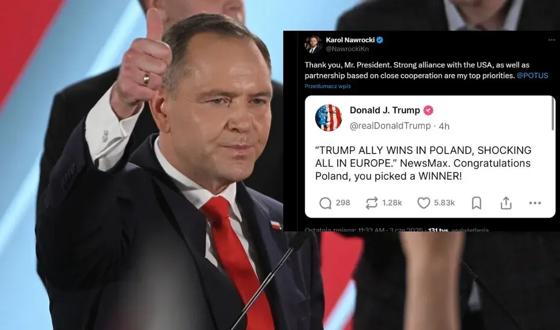The image size is (560, 330).
Task: Open the more options dots beside Karol Nawrocki
Action: pos(552,40)
